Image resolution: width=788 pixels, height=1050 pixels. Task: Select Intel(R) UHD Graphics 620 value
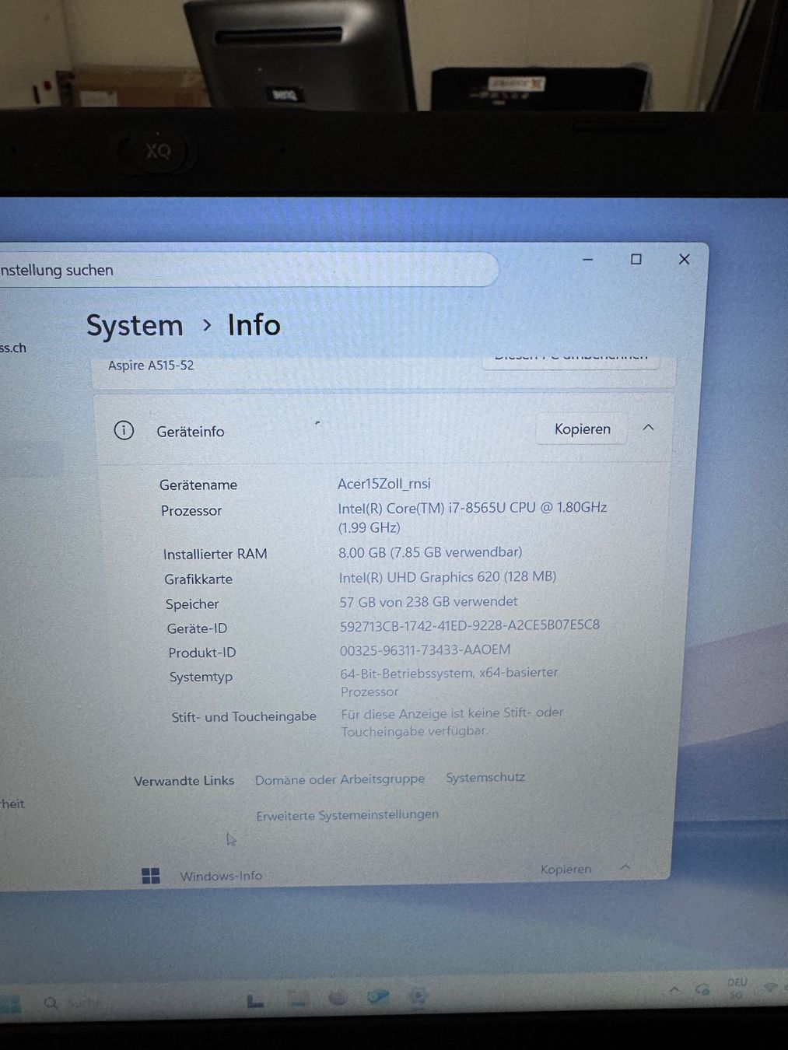[447, 576]
